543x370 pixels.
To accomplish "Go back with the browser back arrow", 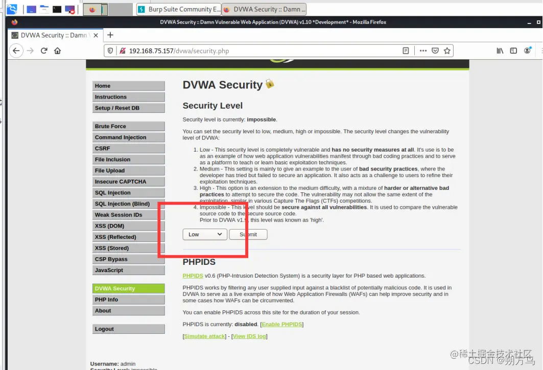I will coord(16,51).
